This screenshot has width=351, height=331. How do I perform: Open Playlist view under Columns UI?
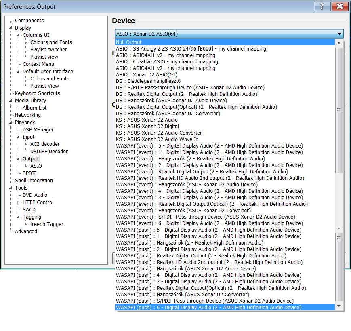tap(44, 57)
